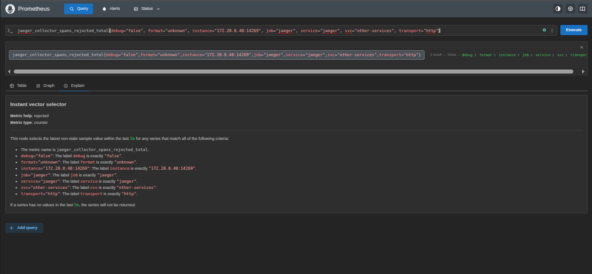Screen dimensions: 592x274
Task: Click the transport="http" matcher bullet
Action: tap(79, 194)
